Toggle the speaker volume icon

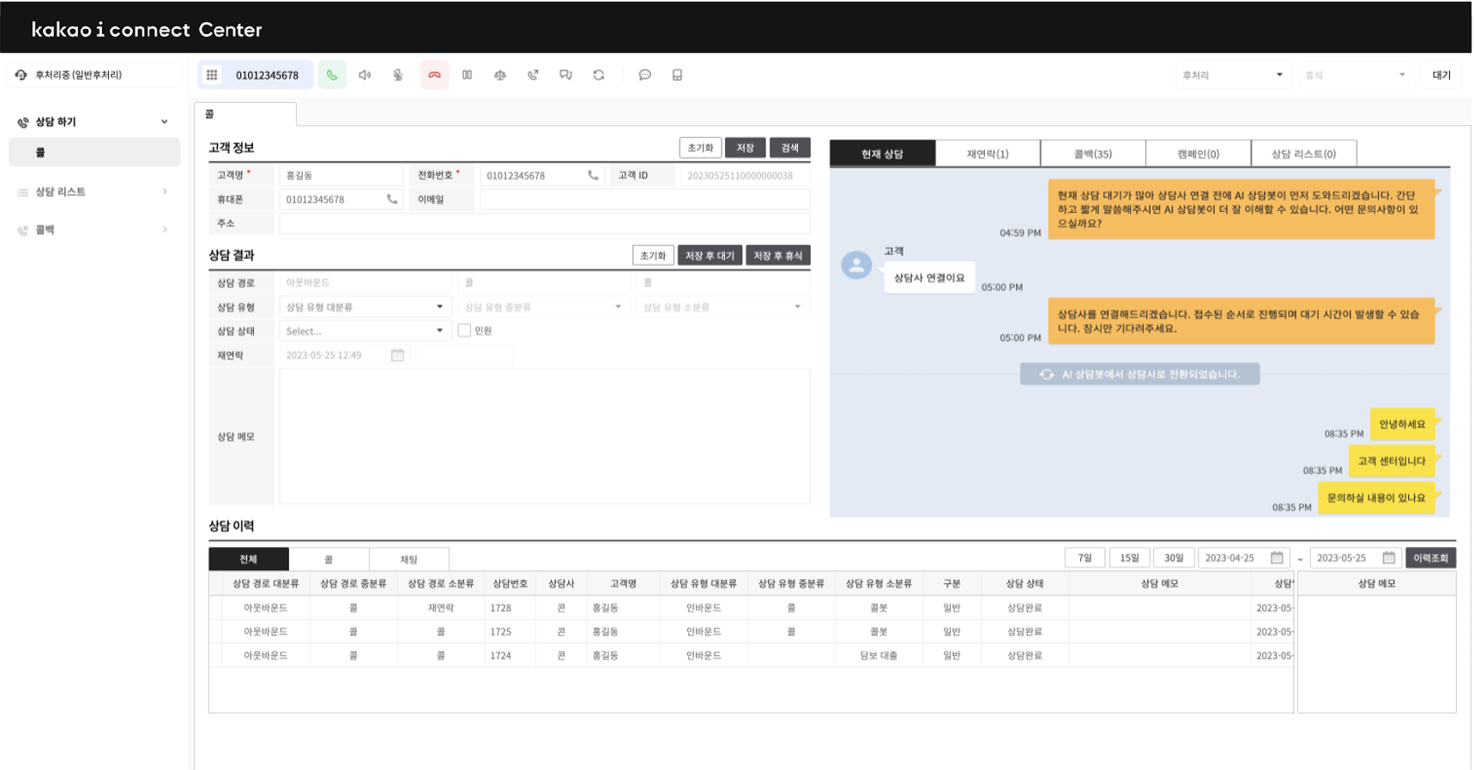365,75
